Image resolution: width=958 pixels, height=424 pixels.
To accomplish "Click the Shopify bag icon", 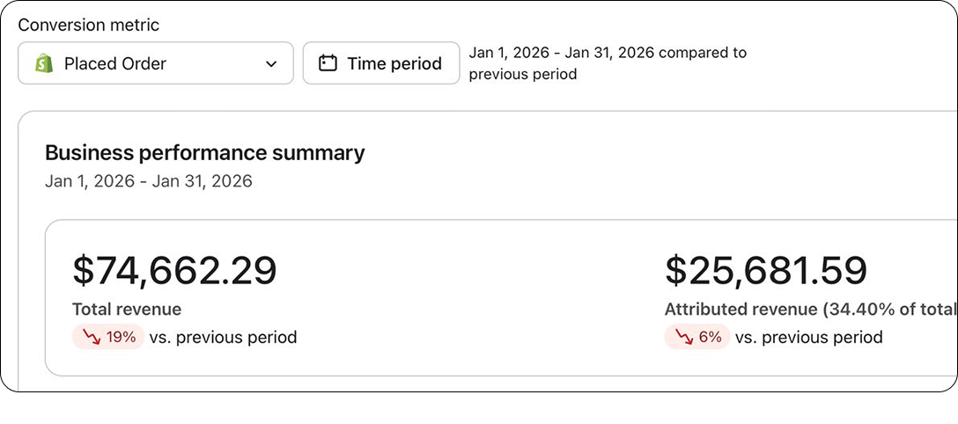I will tap(44, 63).
